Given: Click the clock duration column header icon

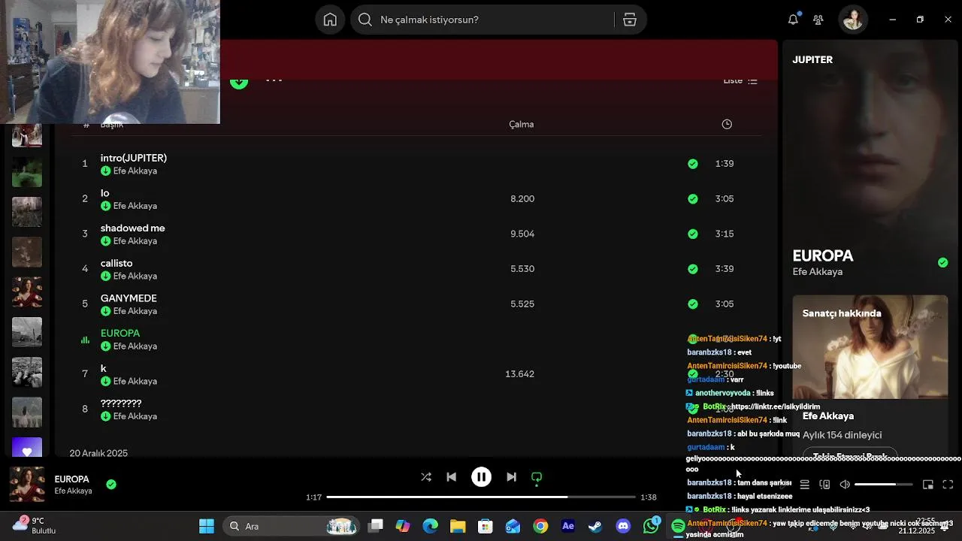Looking at the screenshot, I should click(727, 124).
